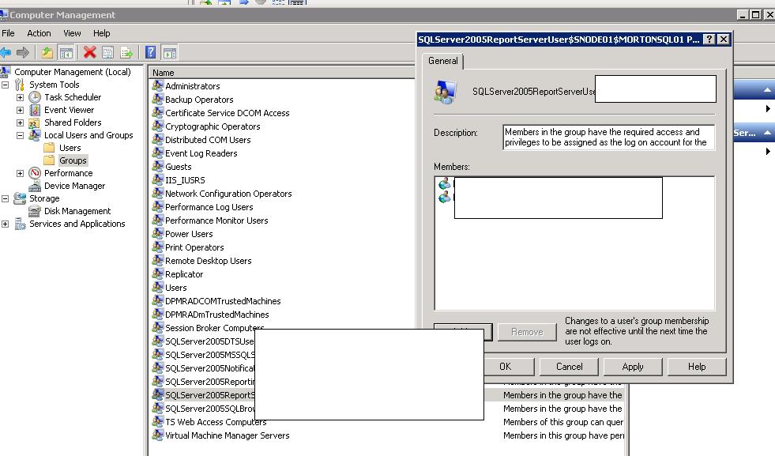This screenshot has width=775, height=456.
Task: Click the Remove button under Members
Action: (x=527, y=332)
